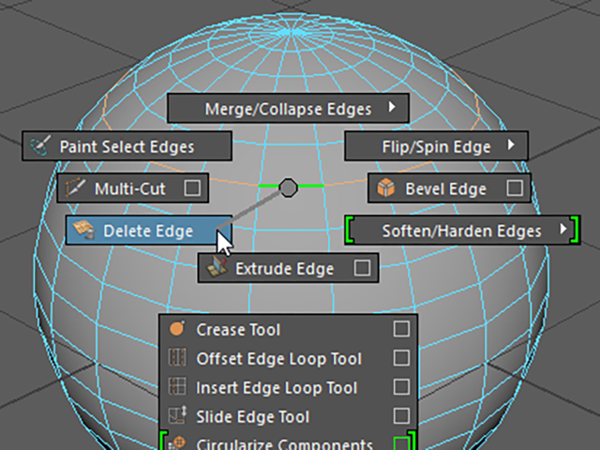This screenshot has width=600, height=450.
Task: Click the Paint Select Edges brush icon
Action: [40, 146]
